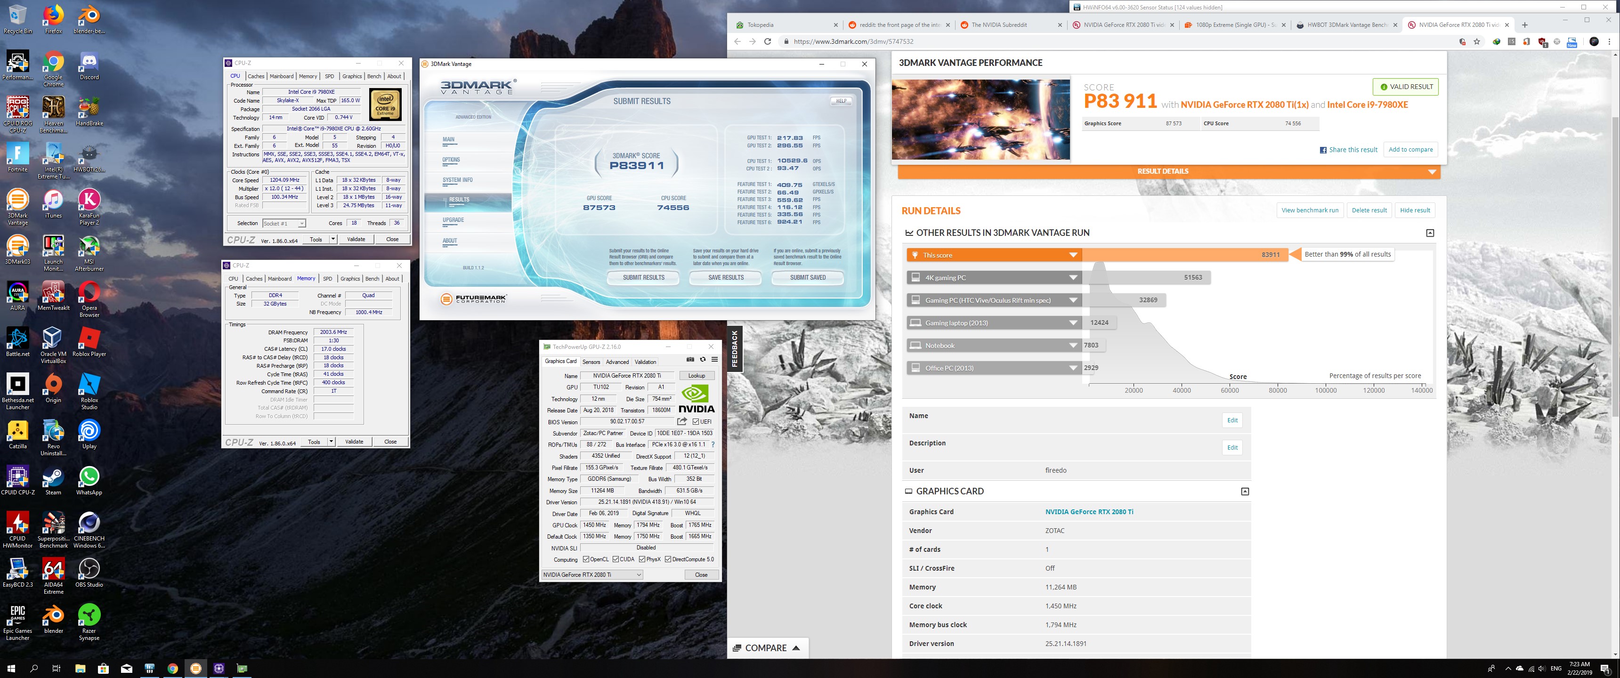Open the WhatsApp desktop icon
Image resolution: width=1620 pixels, height=678 pixels.
pos(89,480)
